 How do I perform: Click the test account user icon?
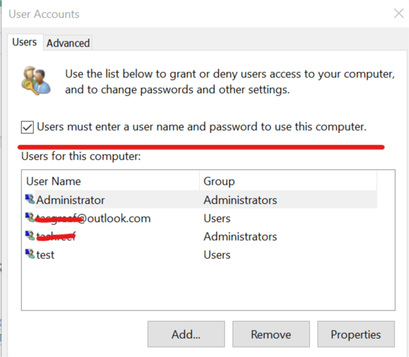(x=30, y=254)
